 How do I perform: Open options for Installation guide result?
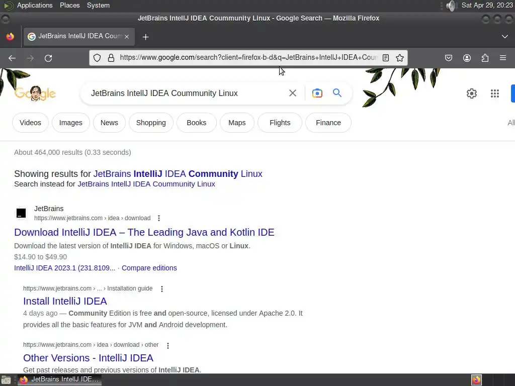click(161, 289)
